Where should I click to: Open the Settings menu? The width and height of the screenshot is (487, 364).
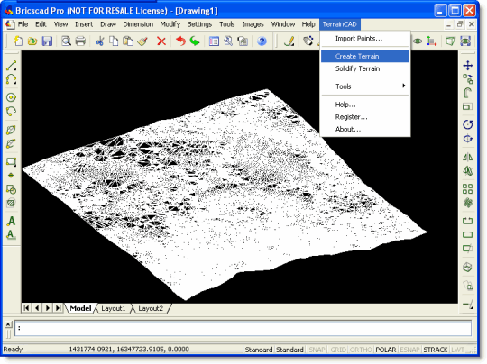(x=199, y=24)
